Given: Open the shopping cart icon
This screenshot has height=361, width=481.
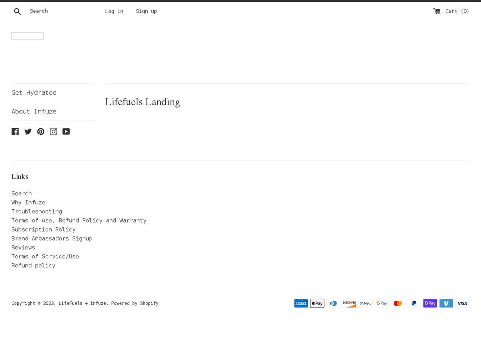Looking at the screenshot, I should [437, 11].
